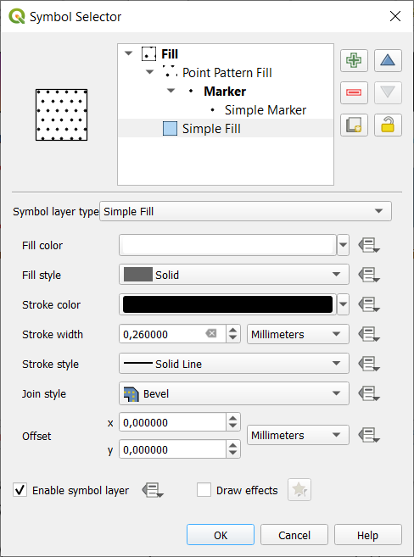Collapse the Marker tree node
414x557 pixels.
(x=171, y=91)
